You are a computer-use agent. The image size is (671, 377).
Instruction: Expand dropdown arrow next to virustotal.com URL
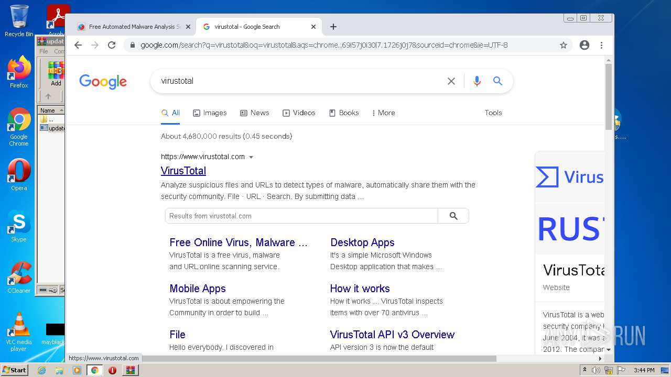pyautogui.click(x=251, y=157)
